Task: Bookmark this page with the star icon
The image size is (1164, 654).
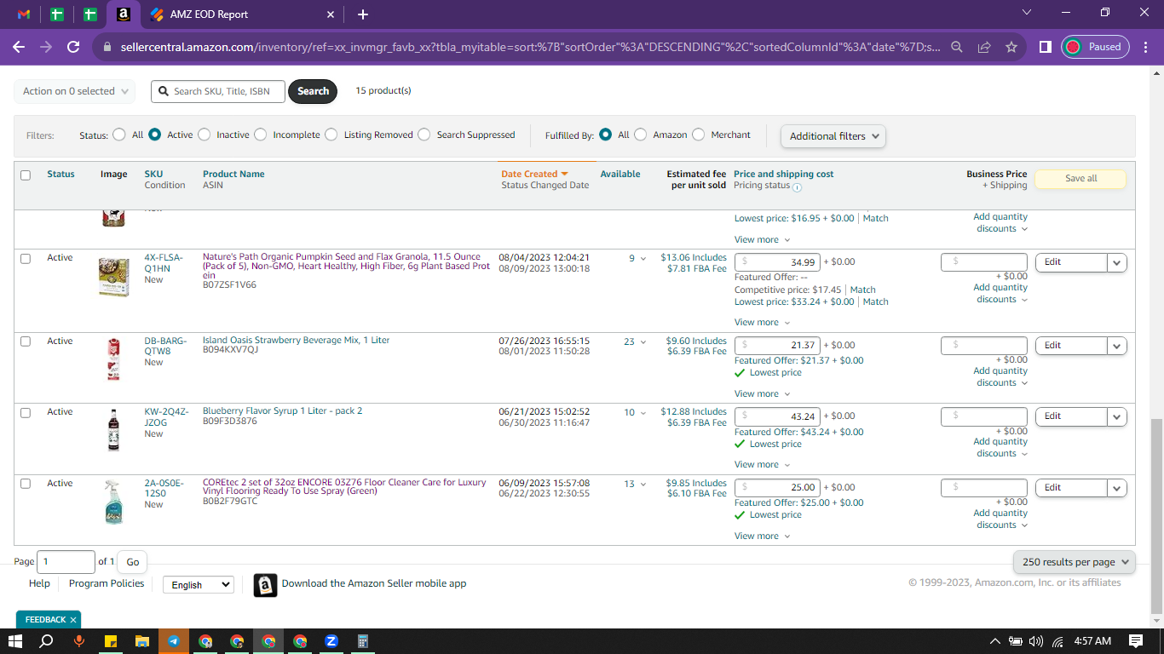Action: [x=1011, y=47]
